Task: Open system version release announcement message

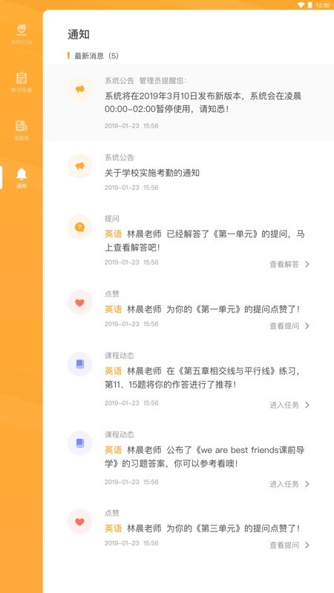Action: [189, 103]
